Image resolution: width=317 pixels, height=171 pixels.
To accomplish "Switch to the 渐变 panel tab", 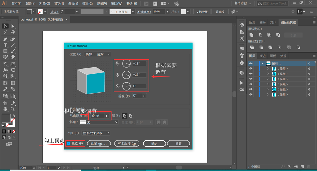I will pos(252,22).
